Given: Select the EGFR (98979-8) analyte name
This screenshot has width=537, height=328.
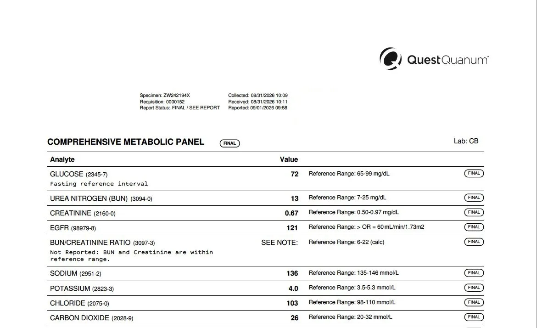Looking at the screenshot, I should [73, 228].
